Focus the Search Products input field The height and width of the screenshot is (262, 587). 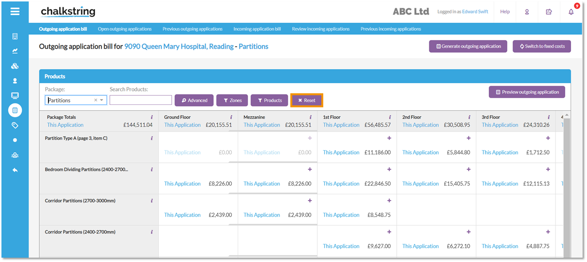point(140,100)
